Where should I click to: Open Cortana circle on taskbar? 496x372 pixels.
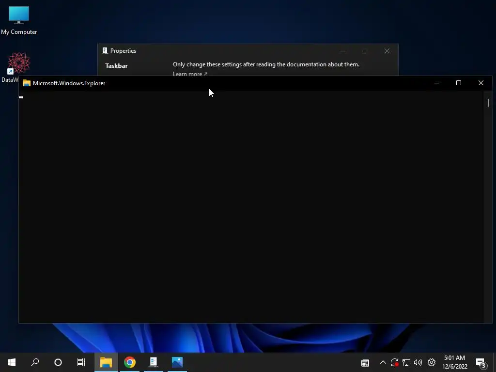point(58,362)
